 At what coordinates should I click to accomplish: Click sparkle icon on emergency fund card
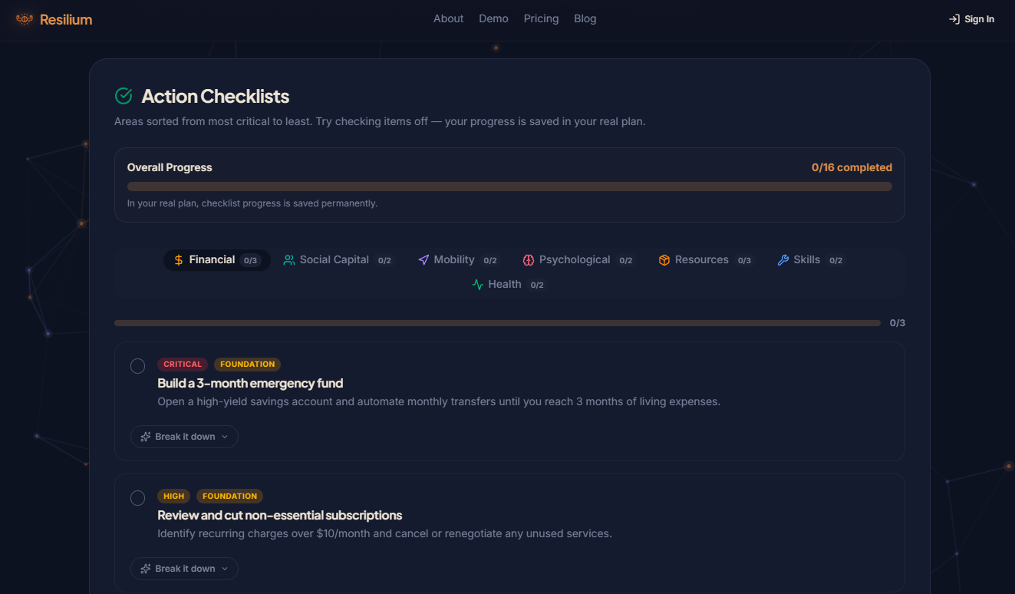[146, 437]
